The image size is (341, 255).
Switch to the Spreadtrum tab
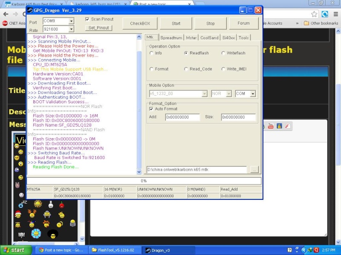pyautogui.click(x=171, y=38)
